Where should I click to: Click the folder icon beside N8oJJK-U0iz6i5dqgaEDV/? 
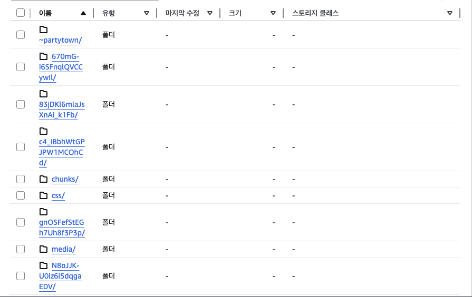(43, 265)
